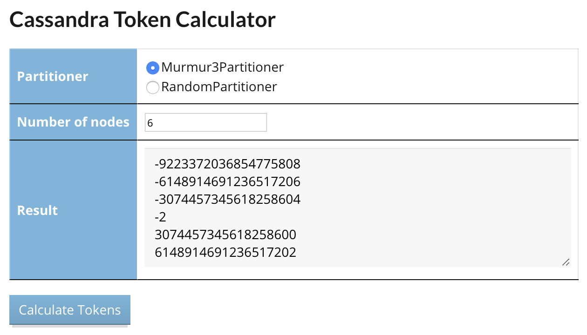Viewport: 587px width, 335px height.
Task: Click the token value -2
Action: [159, 217]
